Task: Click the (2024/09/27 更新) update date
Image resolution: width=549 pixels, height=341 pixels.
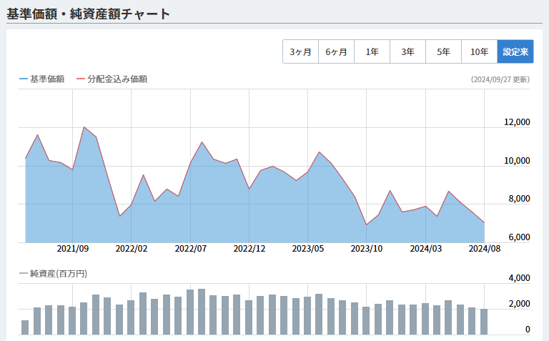Action: tap(500, 79)
